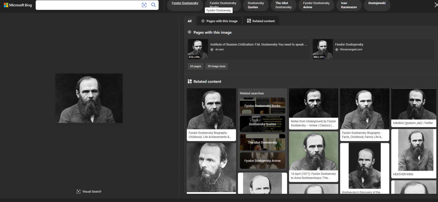Click the Related content heading grid icon
Screen dimensions: 438x202
tap(190, 81)
